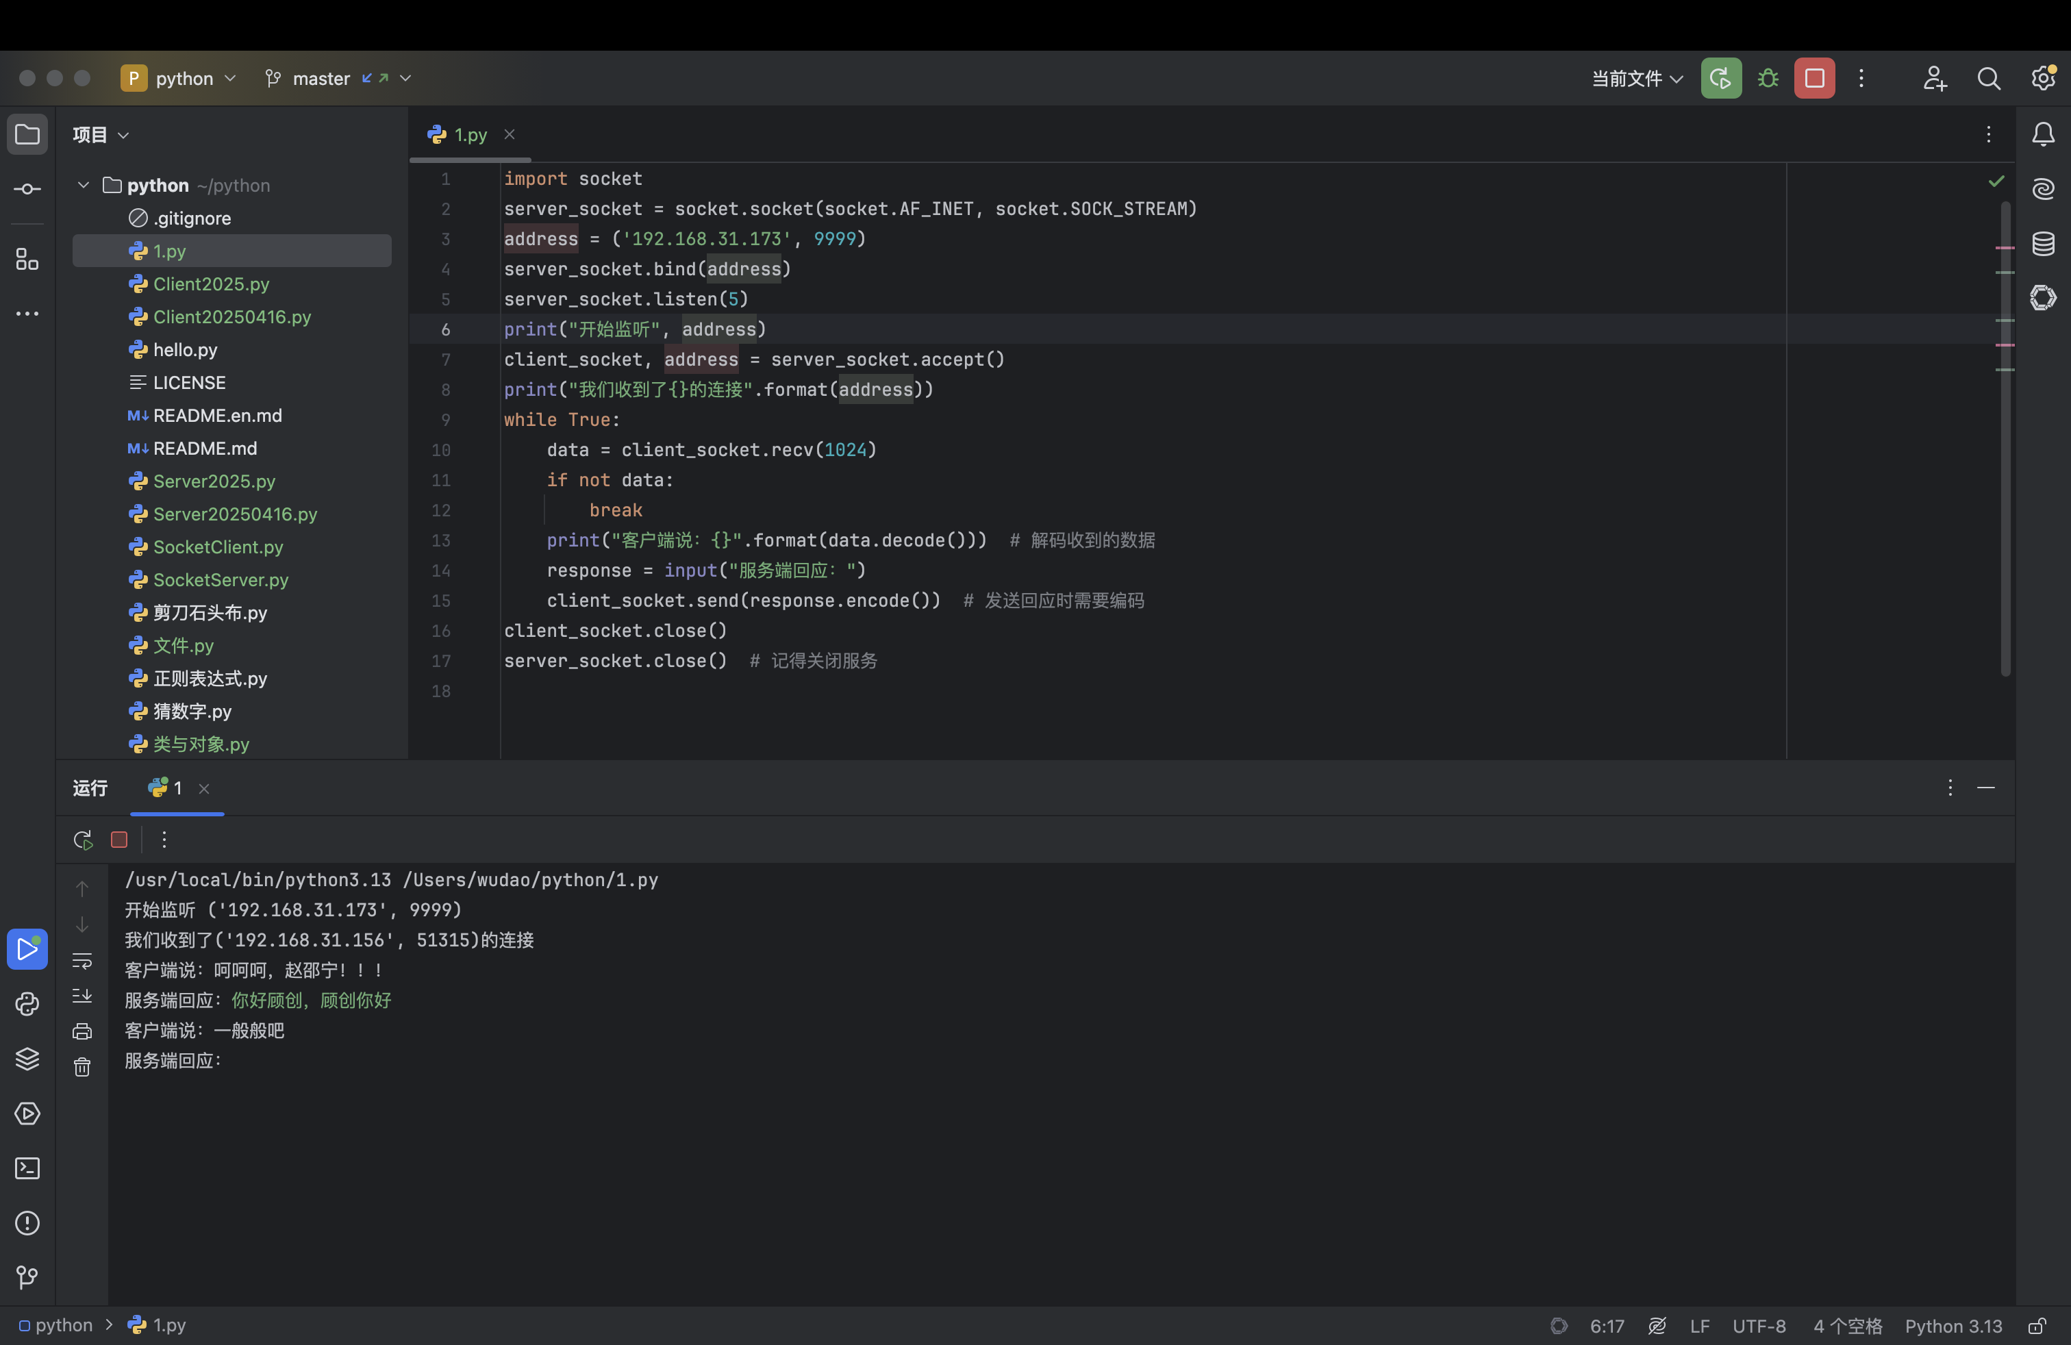Collapse the python project root folder
This screenshot has width=2071, height=1345.
click(84, 186)
